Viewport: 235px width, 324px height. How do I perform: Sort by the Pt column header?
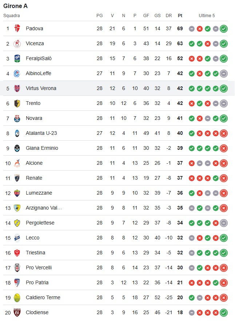click(x=180, y=16)
